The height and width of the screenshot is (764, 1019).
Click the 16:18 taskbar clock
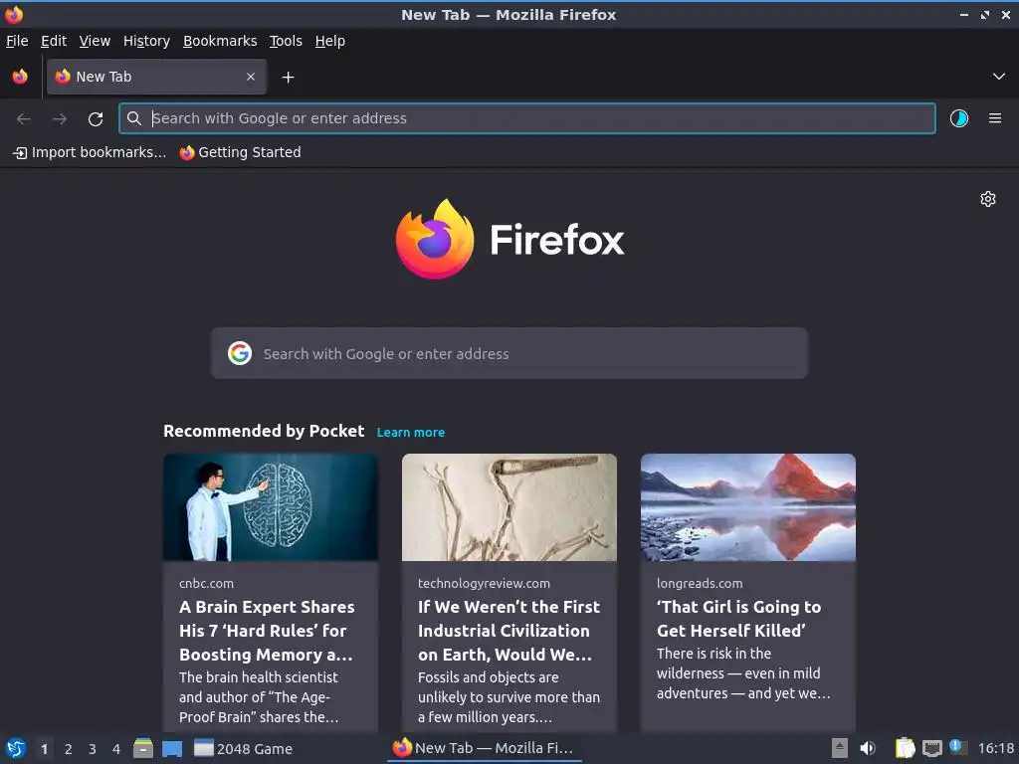(x=995, y=748)
